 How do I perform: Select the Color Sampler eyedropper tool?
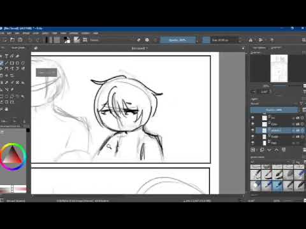pos(6,83)
